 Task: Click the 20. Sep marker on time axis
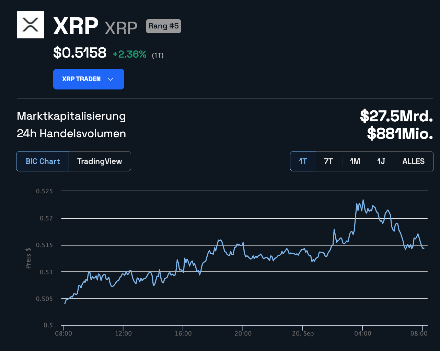click(x=303, y=333)
